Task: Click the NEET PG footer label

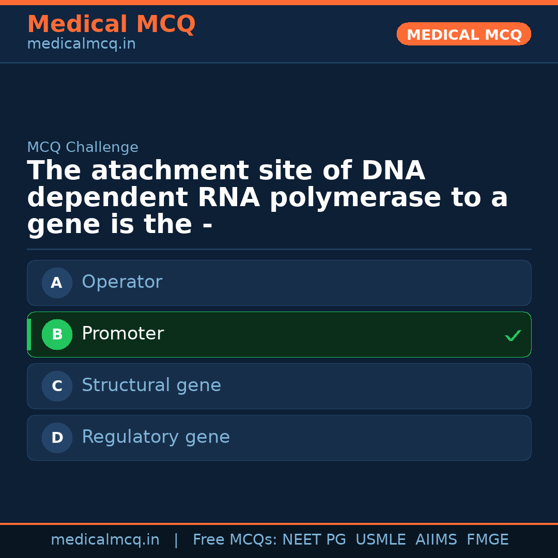Action: click(314, 540)
